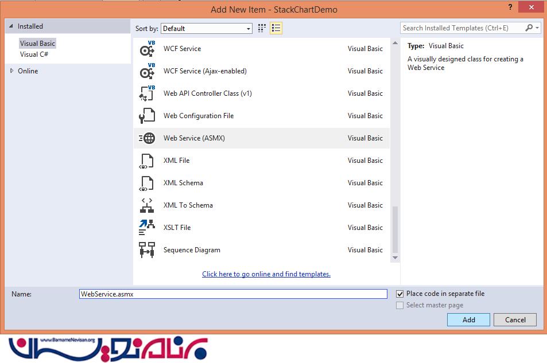
Task: Select the XML File template name
Action: point(177,161)
